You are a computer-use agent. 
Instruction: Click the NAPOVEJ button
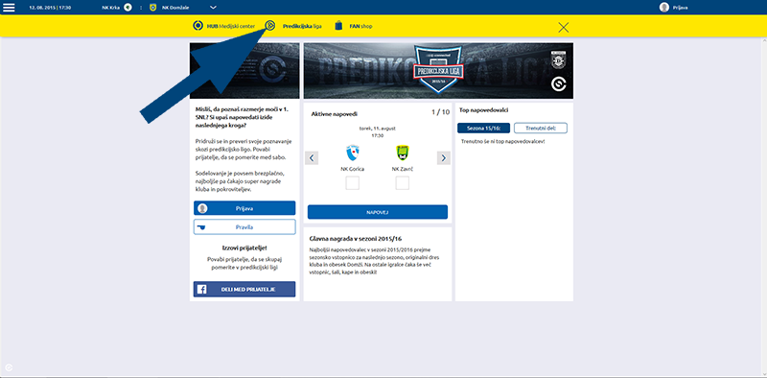point(378,212)
